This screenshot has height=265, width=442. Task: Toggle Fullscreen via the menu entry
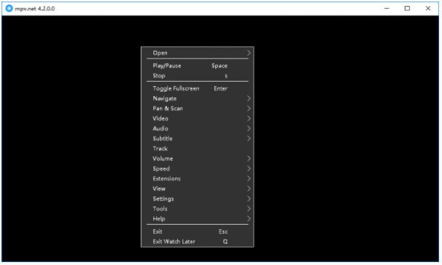coord(198,88)
